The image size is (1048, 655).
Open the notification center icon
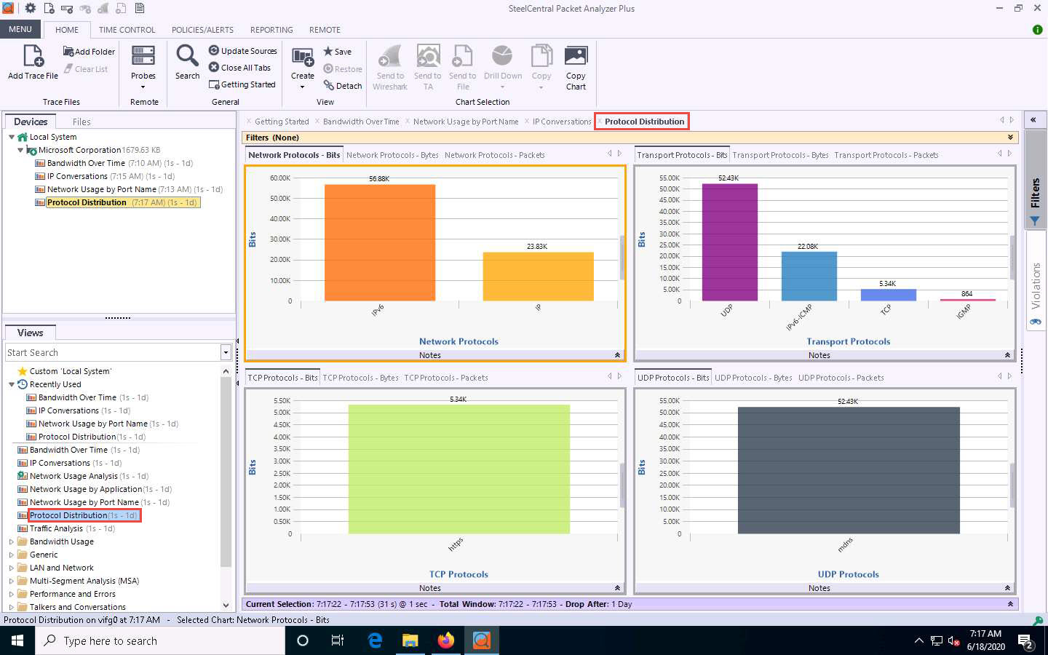point(1026,642)
